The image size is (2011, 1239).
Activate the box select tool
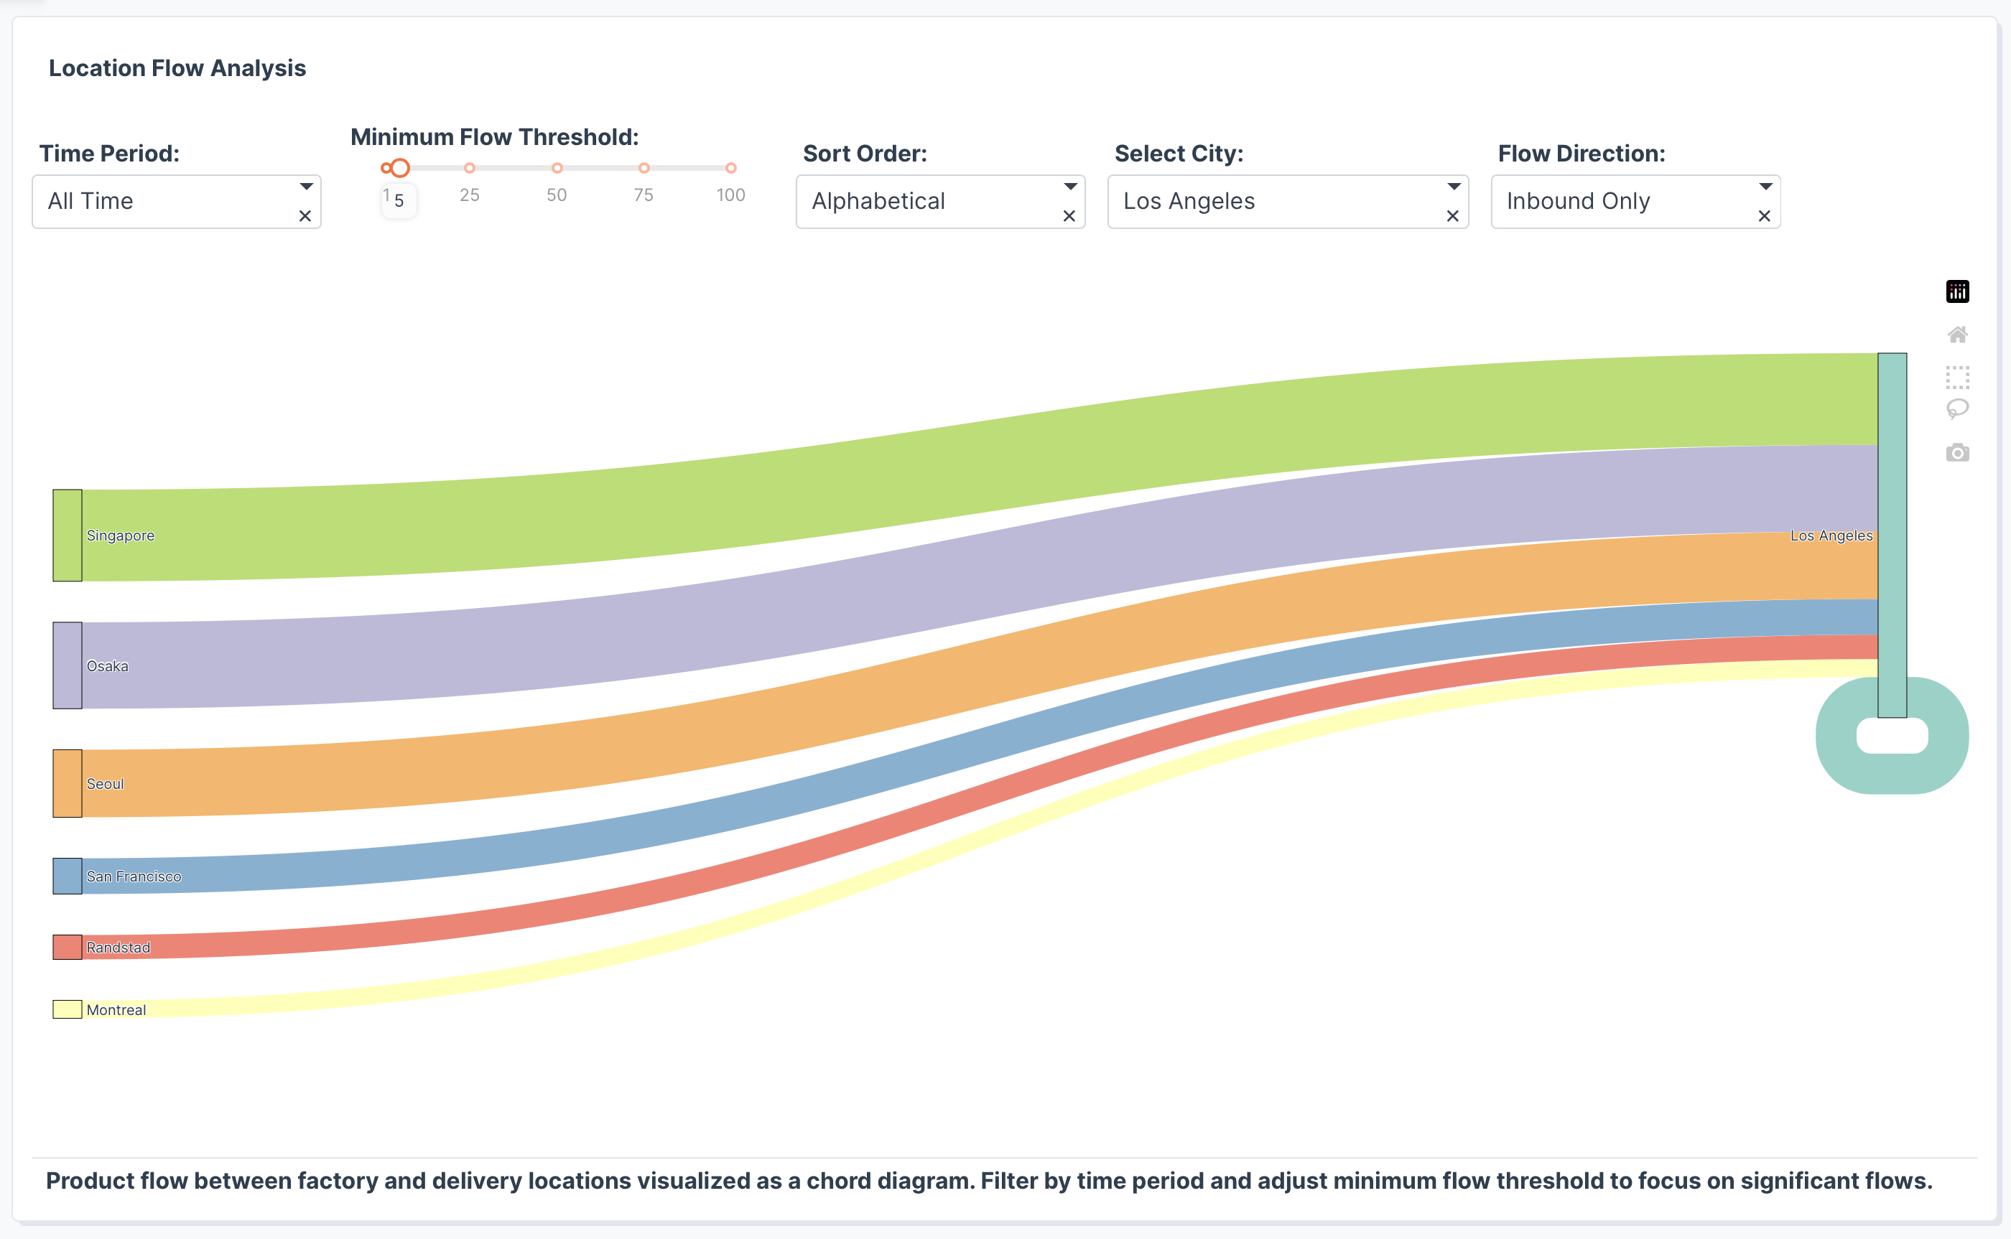click(1957, 377)
